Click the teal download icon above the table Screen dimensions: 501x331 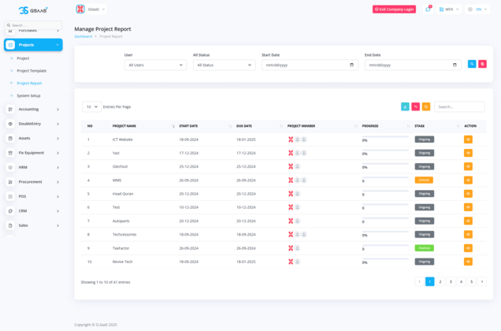click(405, 106)
